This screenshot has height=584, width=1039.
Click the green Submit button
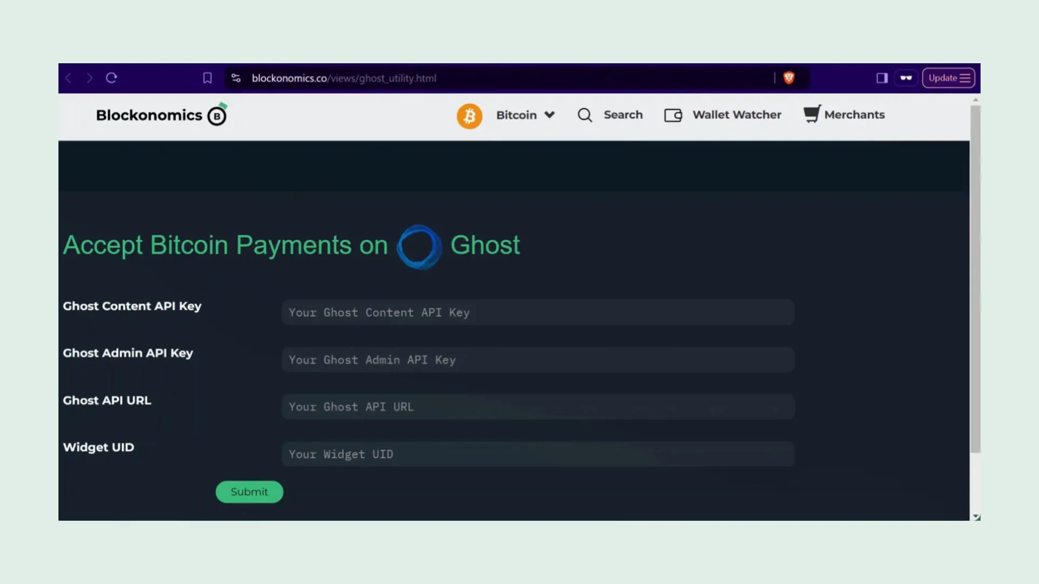pos(249,492)
